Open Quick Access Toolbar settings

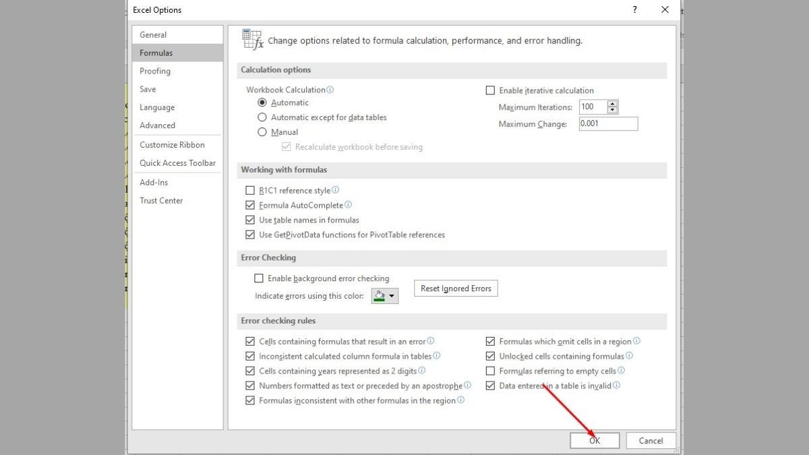pyautogui.click(x=177, y=163)
